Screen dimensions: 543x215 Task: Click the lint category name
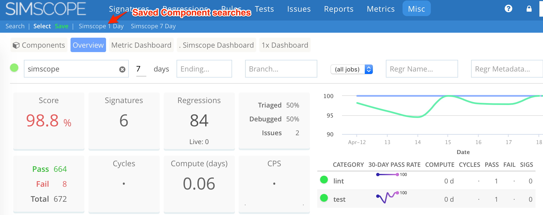click(x=338, y=181)
